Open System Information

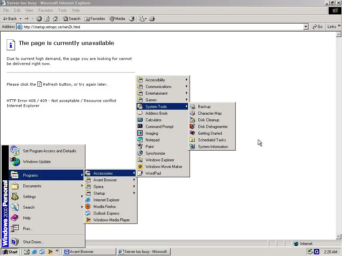(x=212, y=147)
